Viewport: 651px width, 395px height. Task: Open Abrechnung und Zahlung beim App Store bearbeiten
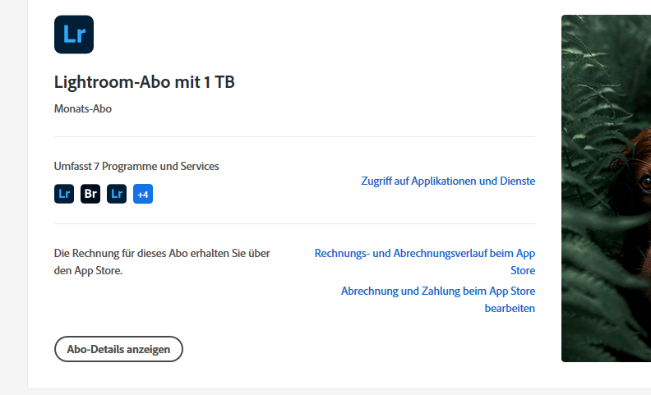[438, 299]
